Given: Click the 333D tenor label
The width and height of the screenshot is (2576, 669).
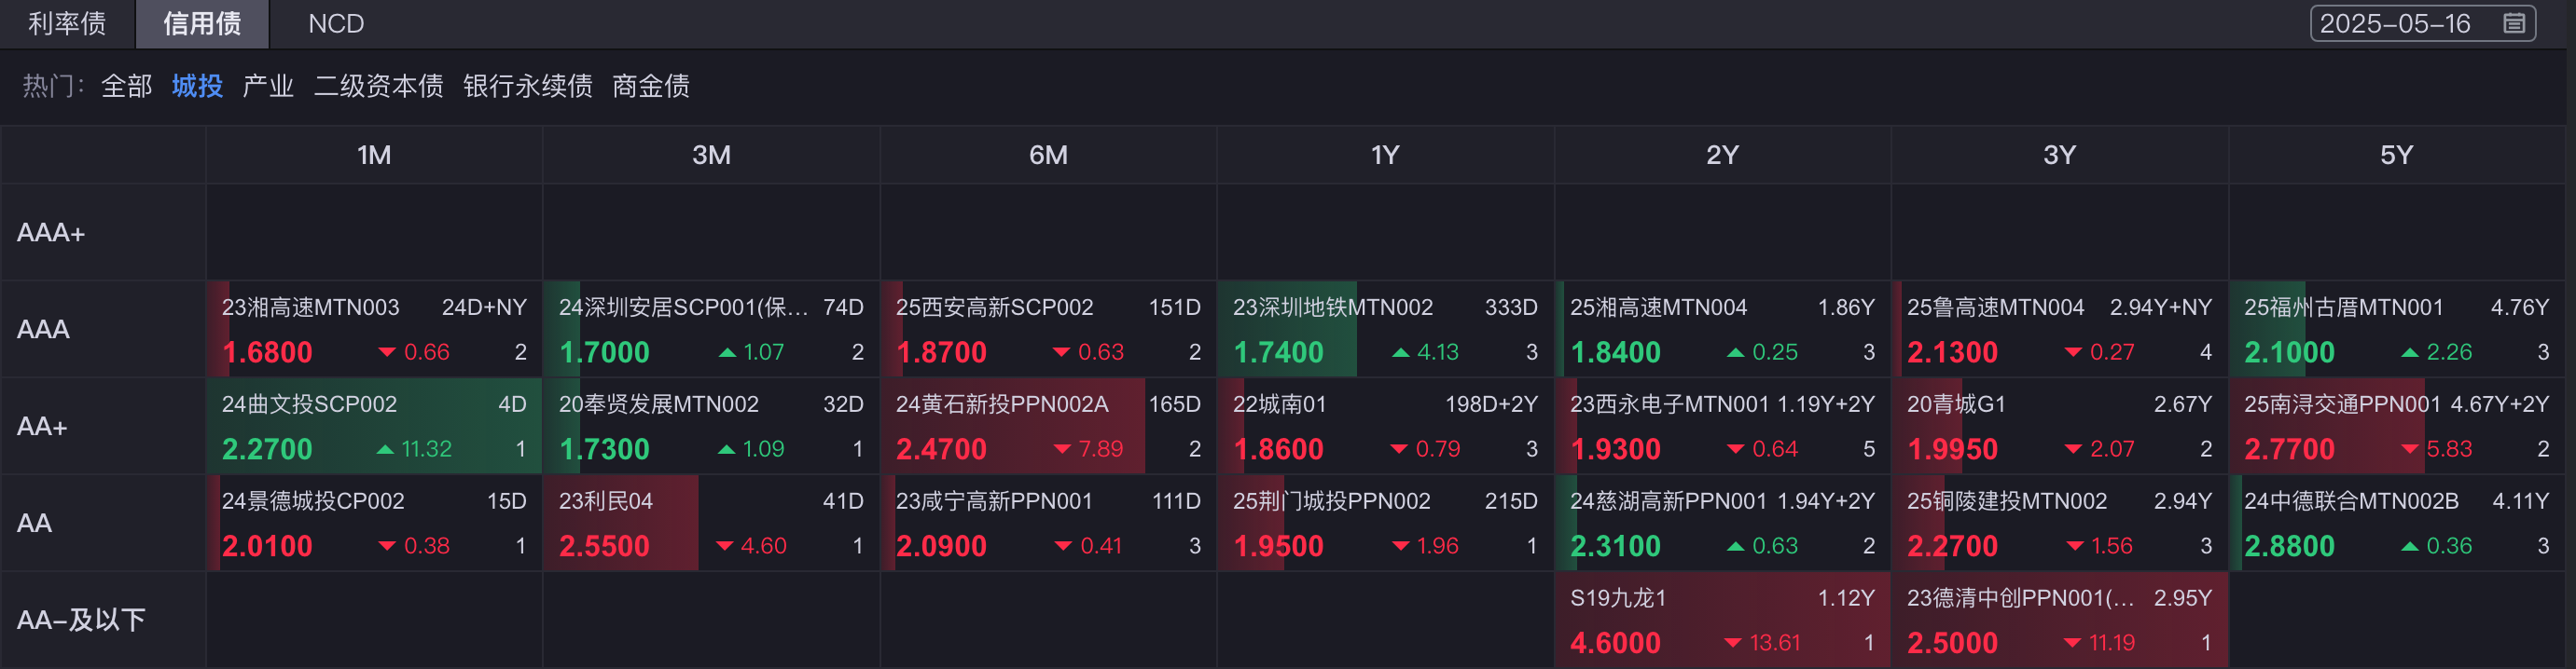Looking at the screenshot, I should point(1510,307).
